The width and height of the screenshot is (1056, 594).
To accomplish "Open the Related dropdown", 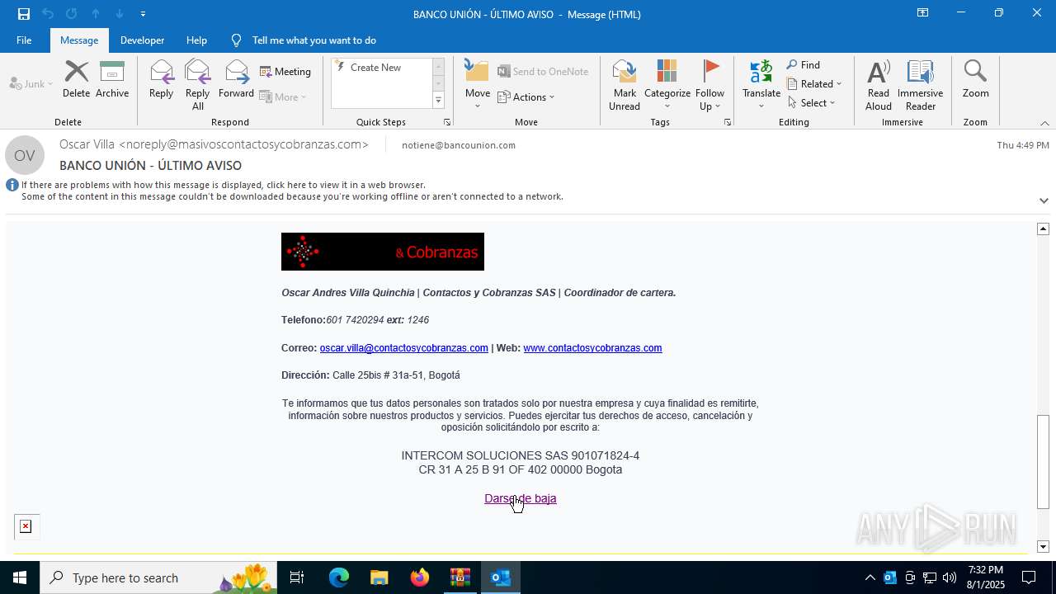I will 813,84.
